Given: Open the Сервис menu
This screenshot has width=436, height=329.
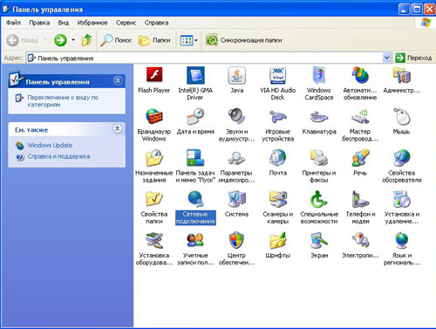Looking at the screenshot, I should tap(126, 23).
